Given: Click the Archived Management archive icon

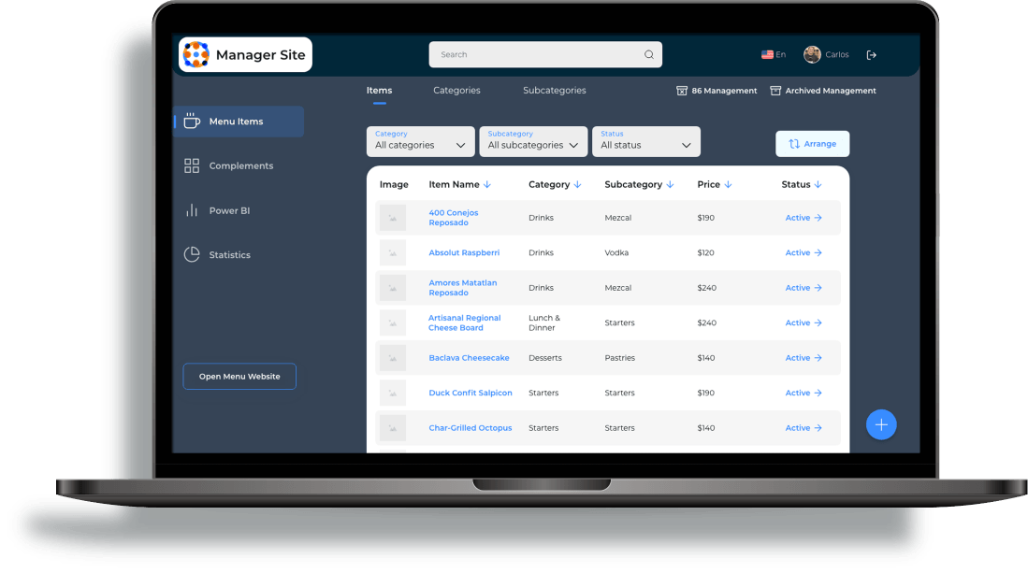Looking at the screenshot, I should tap(775, 90).
